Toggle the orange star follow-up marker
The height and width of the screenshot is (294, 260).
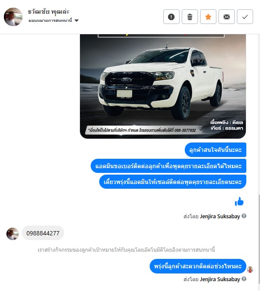[208, 17]
